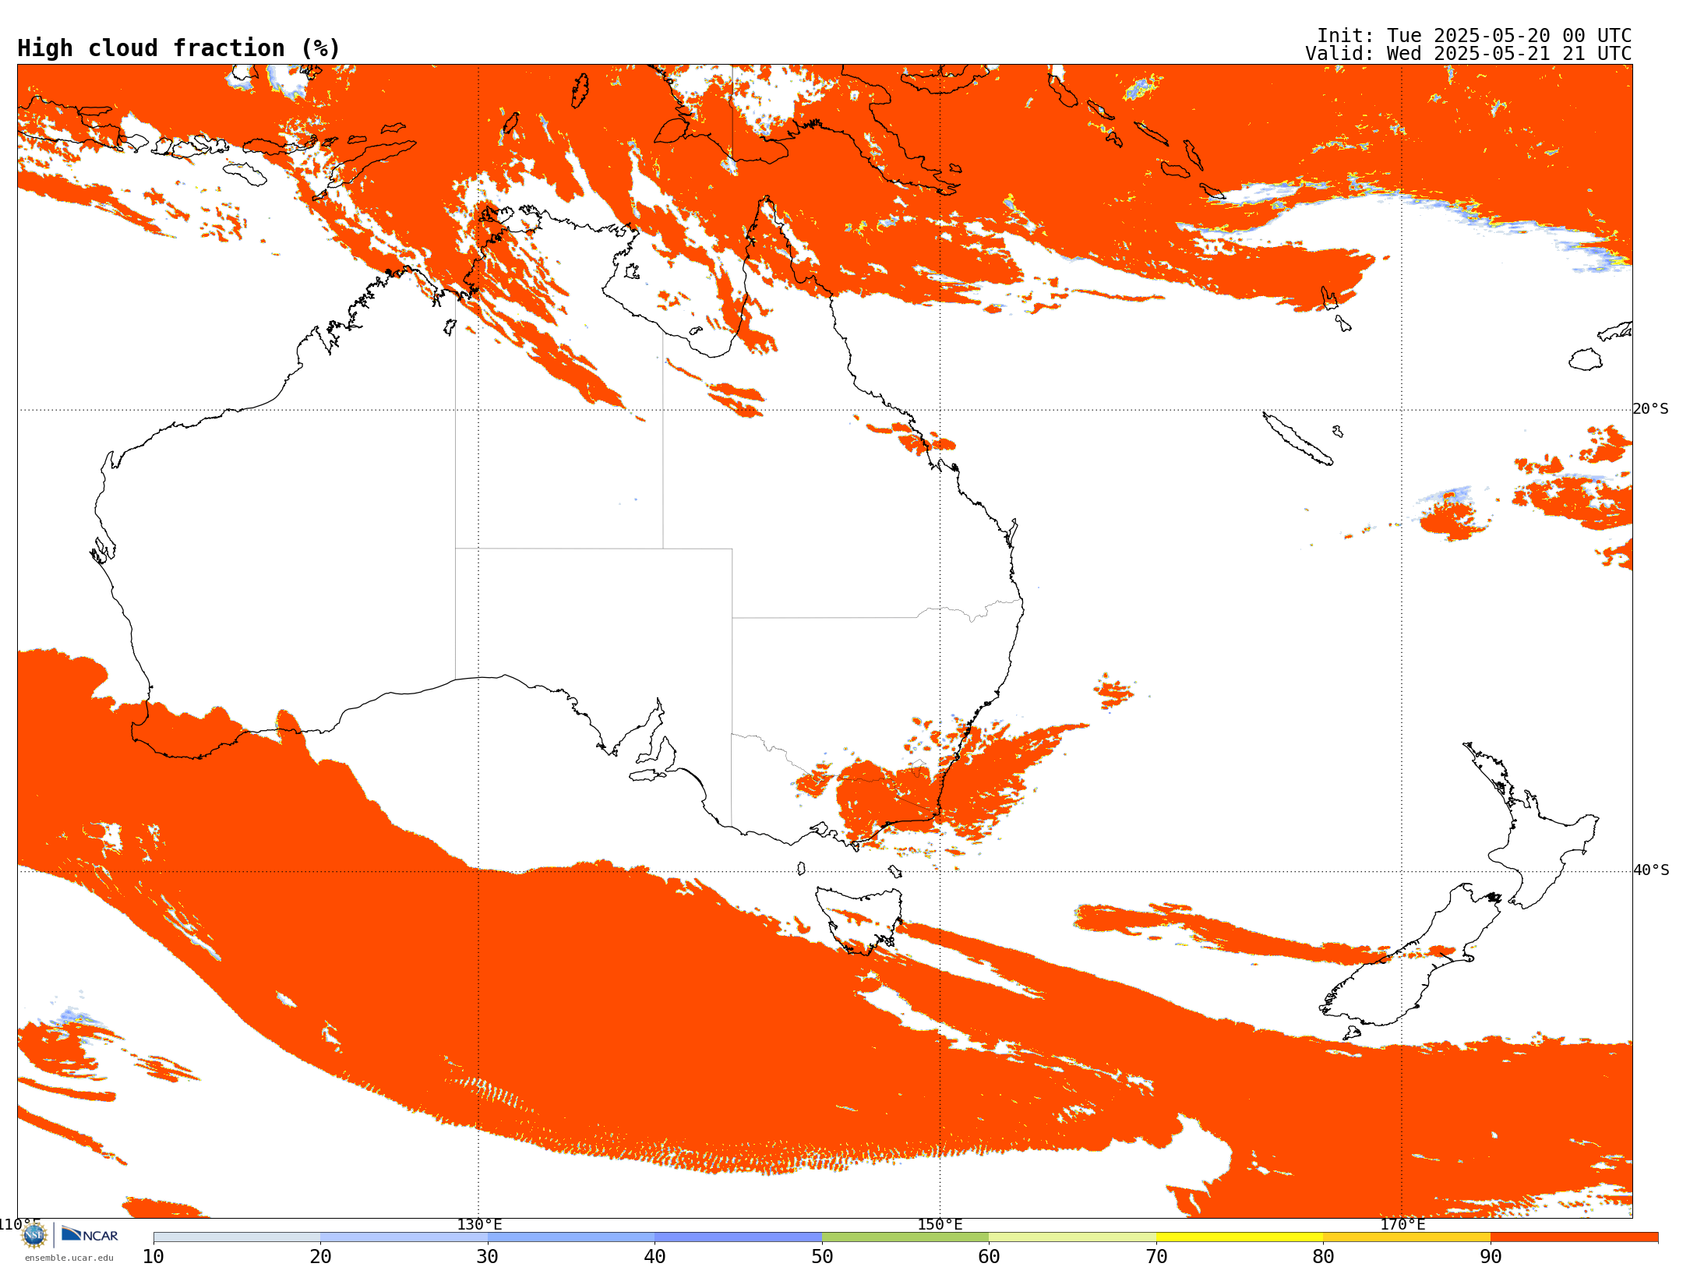
Task: Click the 70–80 yellow colorbar segment
Action: [1240, 1237]
